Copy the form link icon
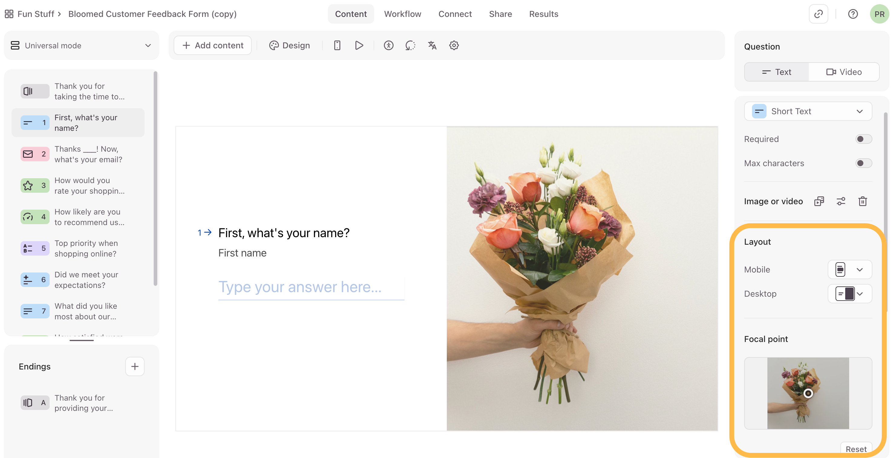 (x=819, y=14)
